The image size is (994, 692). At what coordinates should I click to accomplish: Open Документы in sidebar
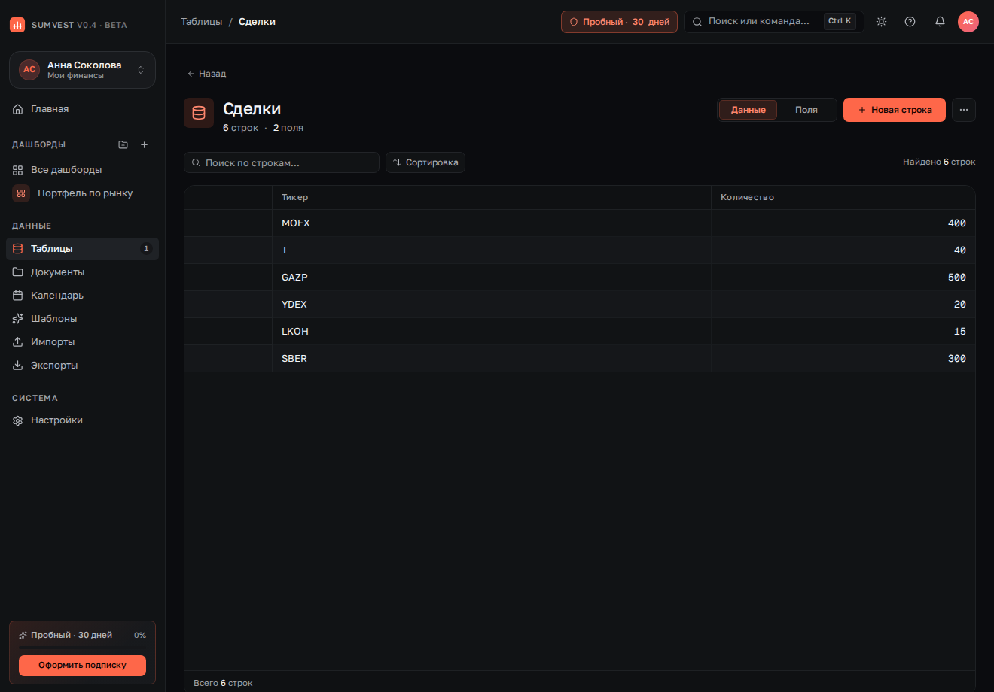coord(82,272)
